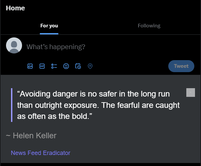The height and width of the screenshot is (166, 201).
Task: Schedule a tweet with calendar-clock icon
Action: coord(78,66)
